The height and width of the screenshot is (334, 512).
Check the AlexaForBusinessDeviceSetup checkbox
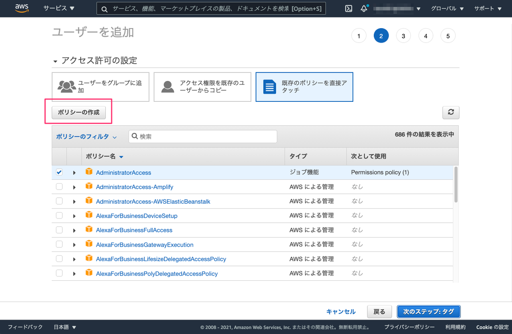[x=59, y=216]
